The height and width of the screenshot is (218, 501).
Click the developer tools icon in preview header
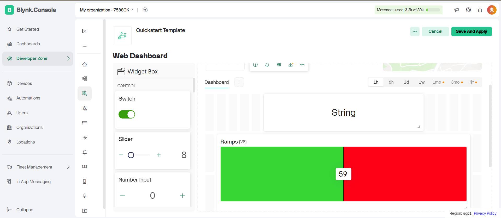click(x=279, y=65)
